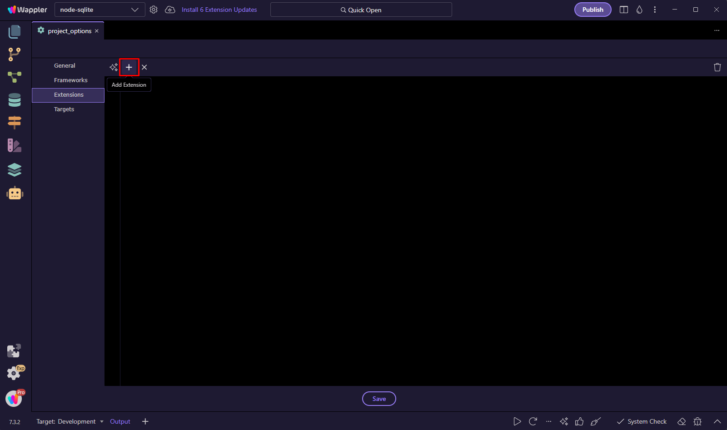
Task: Open the AI robot assistant icon
Action: coord(15,193)
